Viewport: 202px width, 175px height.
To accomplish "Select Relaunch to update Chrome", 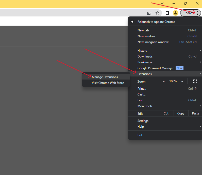I will tap(165, 22).
